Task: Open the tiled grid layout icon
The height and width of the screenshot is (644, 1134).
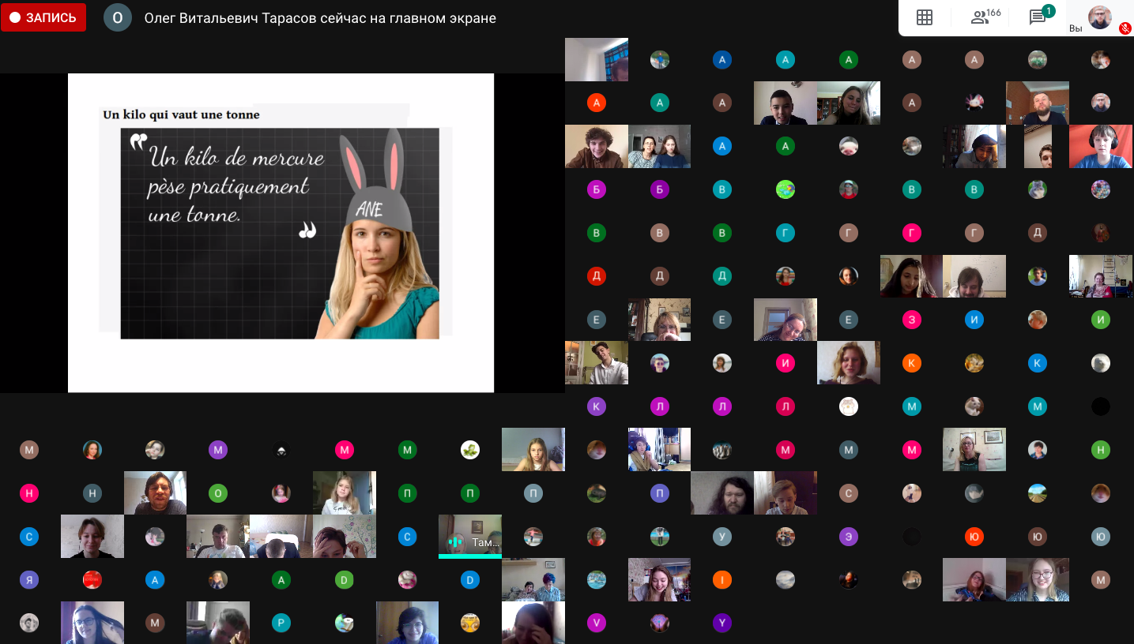Action: pos(924,17)
